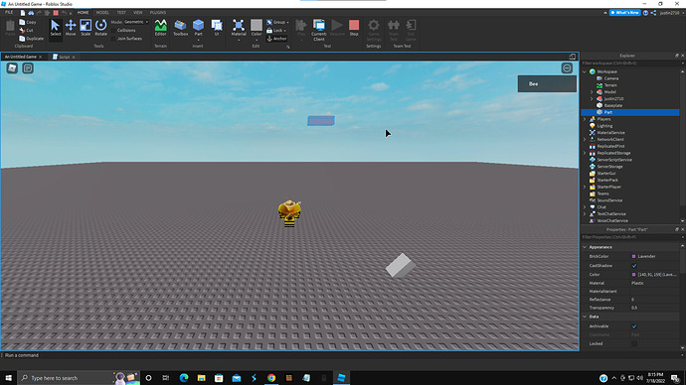Expand the ReplicatedStorage node
Viewport: 686px width, 385px height.
(x=585, y=153)
